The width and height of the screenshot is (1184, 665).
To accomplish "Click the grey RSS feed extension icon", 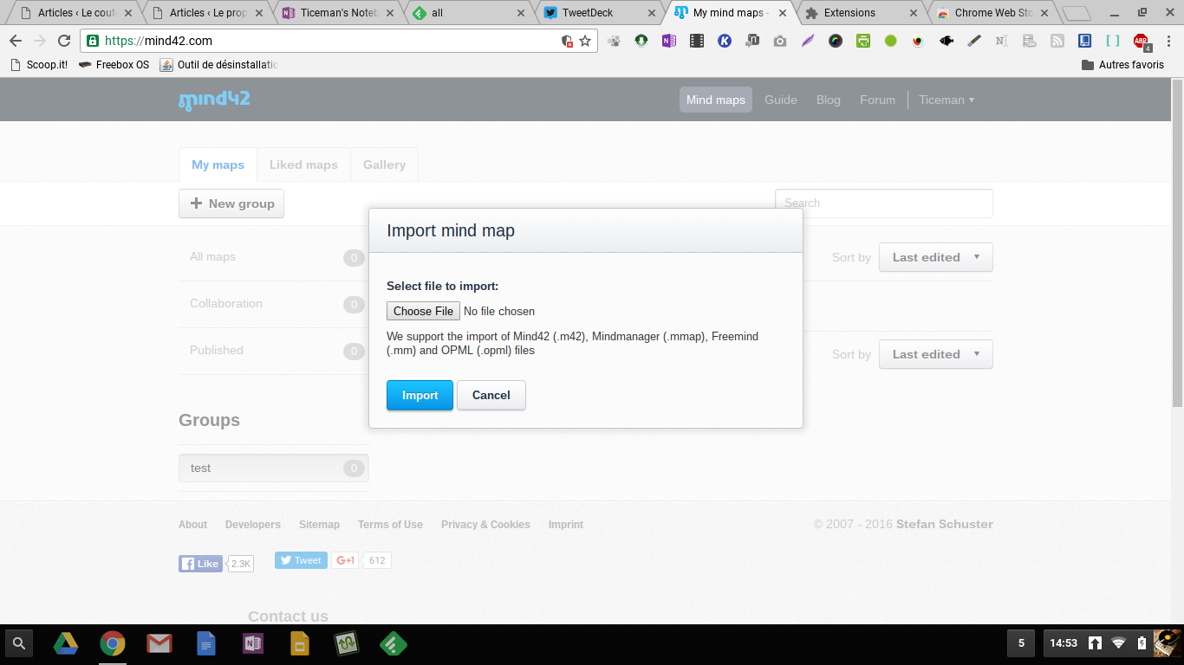I will (1057, 41).
